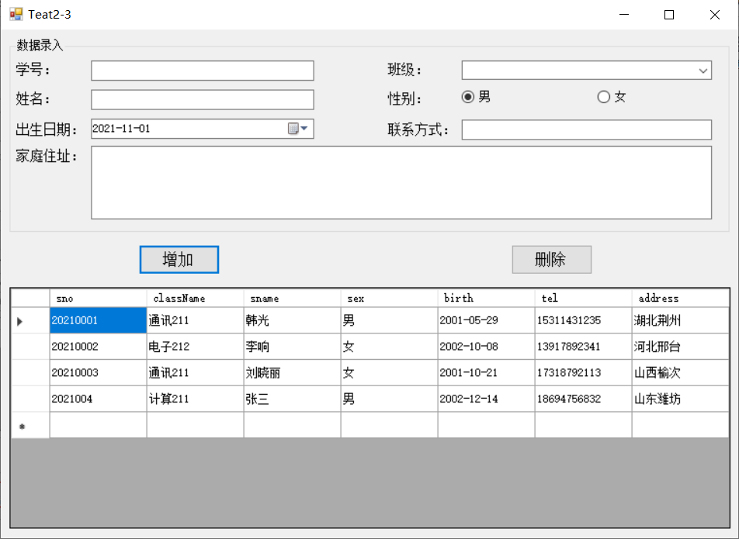Click the 联系方式 input field

(x=586, y=130)
